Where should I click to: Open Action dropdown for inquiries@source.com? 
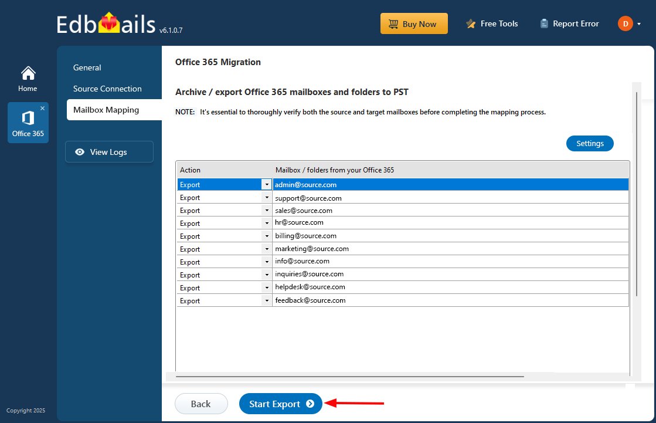click(x=267, y=275)
